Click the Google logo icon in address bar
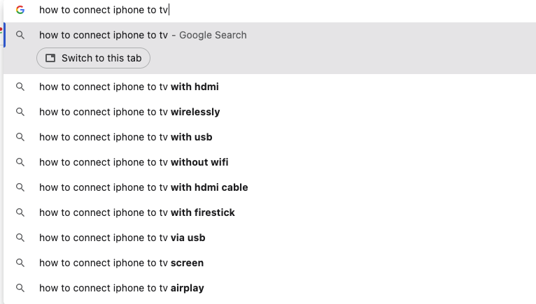536x304 pixels. tap(20, 10)
